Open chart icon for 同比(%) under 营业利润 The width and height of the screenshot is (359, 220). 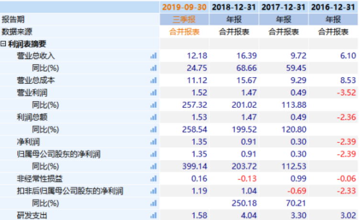click(153, 105)
